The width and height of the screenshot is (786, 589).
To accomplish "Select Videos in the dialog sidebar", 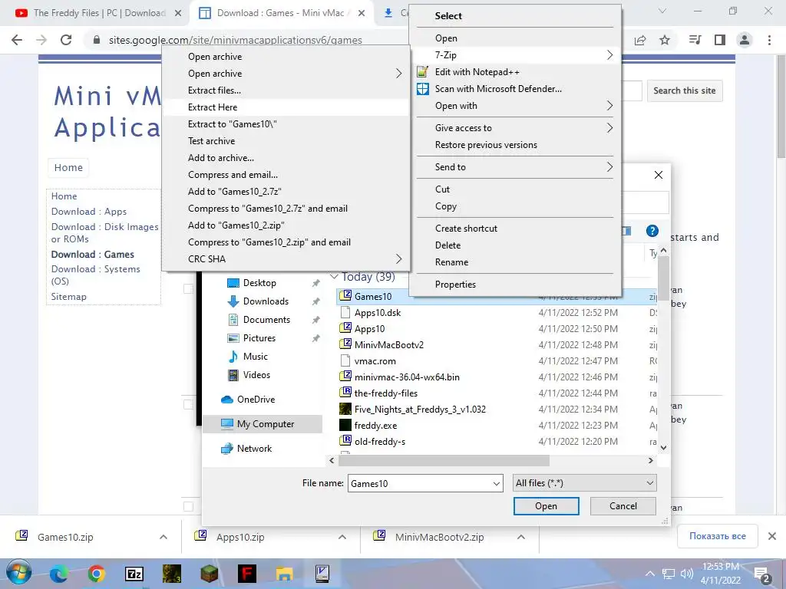I will pos(256,374).
